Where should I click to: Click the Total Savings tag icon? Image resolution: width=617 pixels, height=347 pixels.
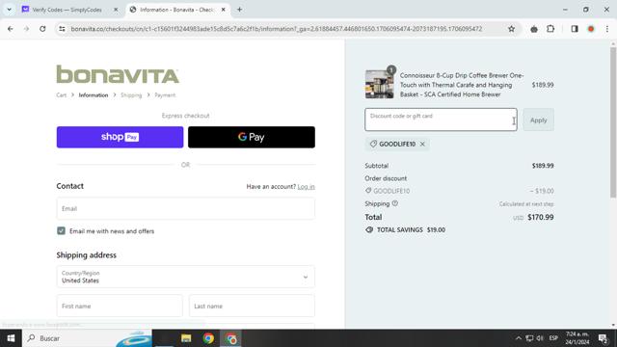(x=369, y=229)
